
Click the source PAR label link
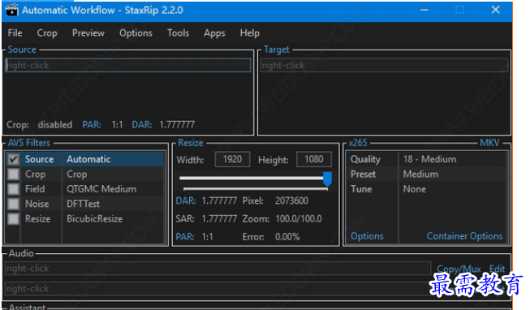coord(92,125)
